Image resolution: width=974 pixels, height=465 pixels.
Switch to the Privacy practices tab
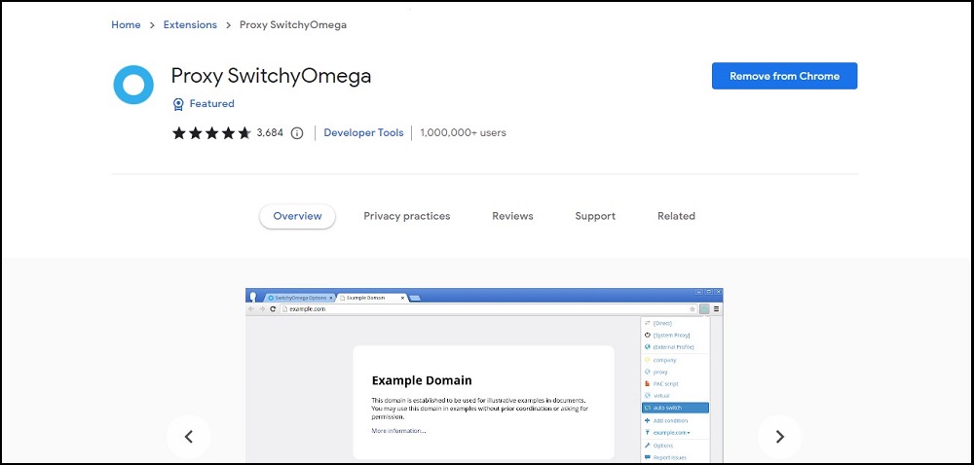pos(407,216)
